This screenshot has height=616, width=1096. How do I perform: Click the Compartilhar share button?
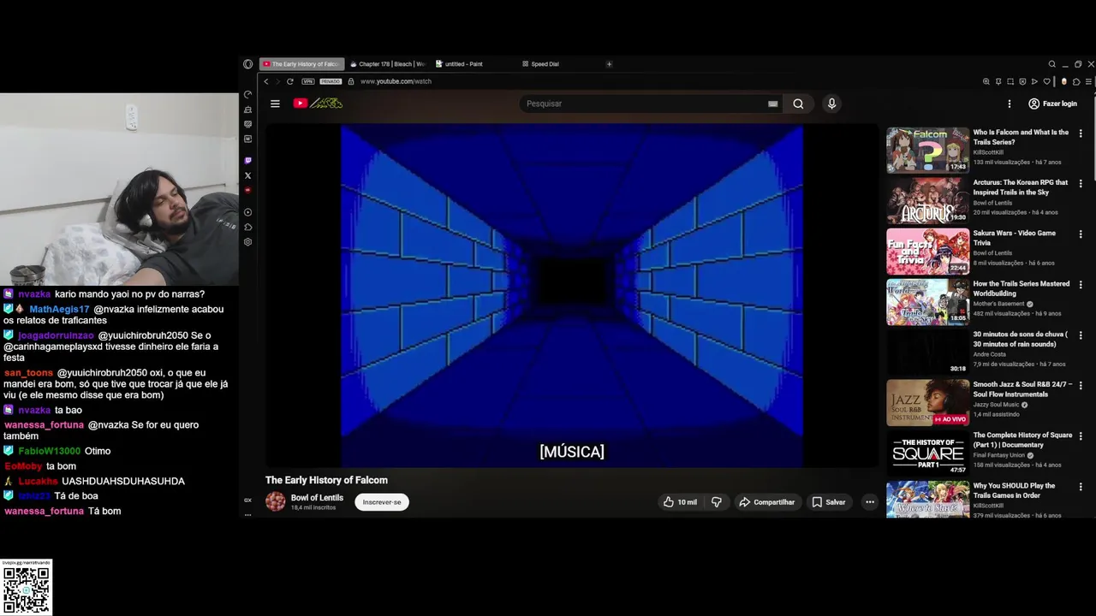coord(767,502)
